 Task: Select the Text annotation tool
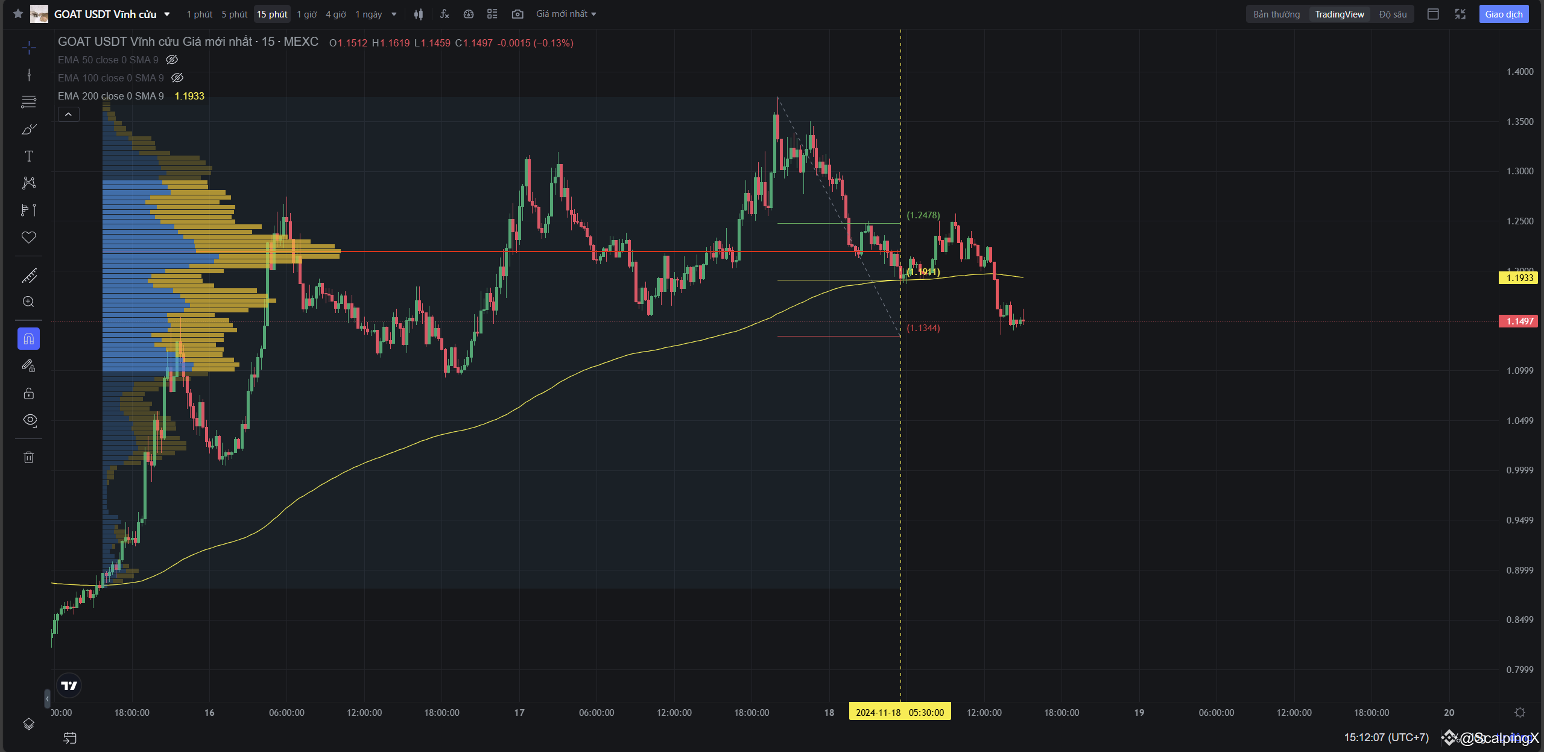coord(29,156)
